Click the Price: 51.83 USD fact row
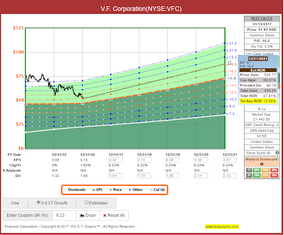284x235 pixels. pyautogui.click(x=262, y=30)
